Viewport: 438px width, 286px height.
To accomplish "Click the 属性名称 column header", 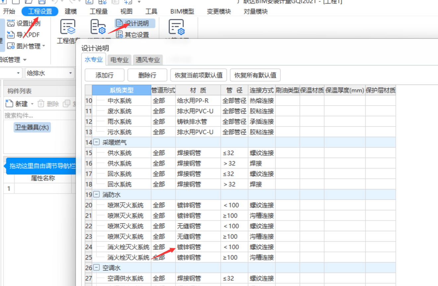I will pos(43,178).
